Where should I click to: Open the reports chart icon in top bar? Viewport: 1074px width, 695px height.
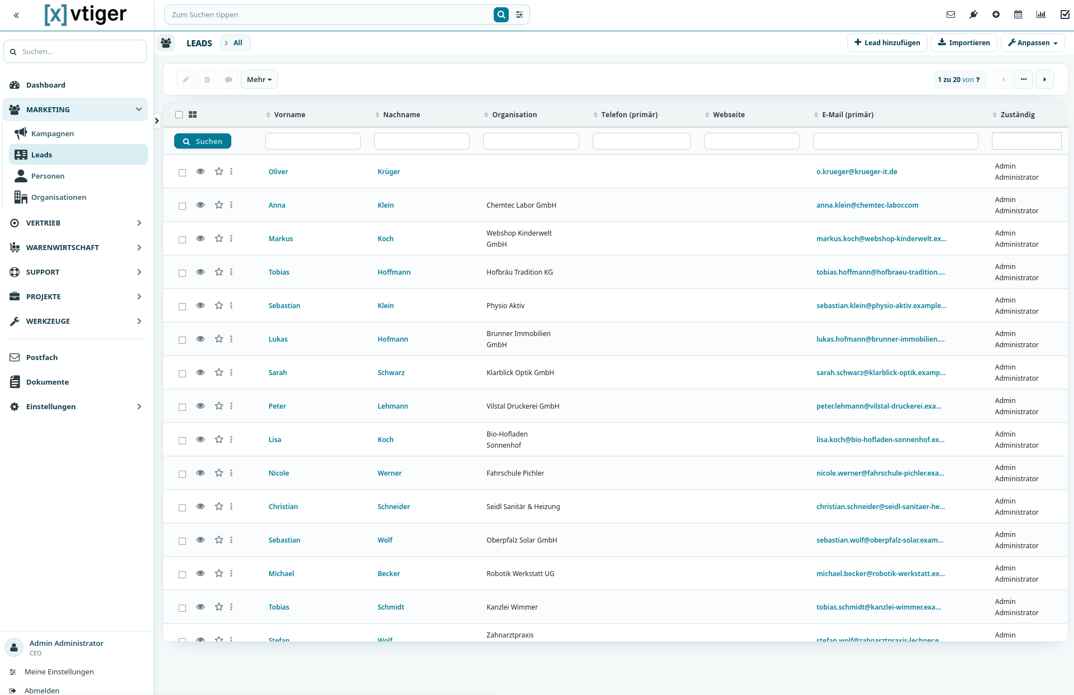coord(1041,15)
